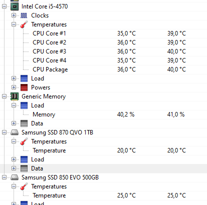Screen dimensions: 207x205
Task: Click the Clocks waveform icon
Action: pos(24,15)
